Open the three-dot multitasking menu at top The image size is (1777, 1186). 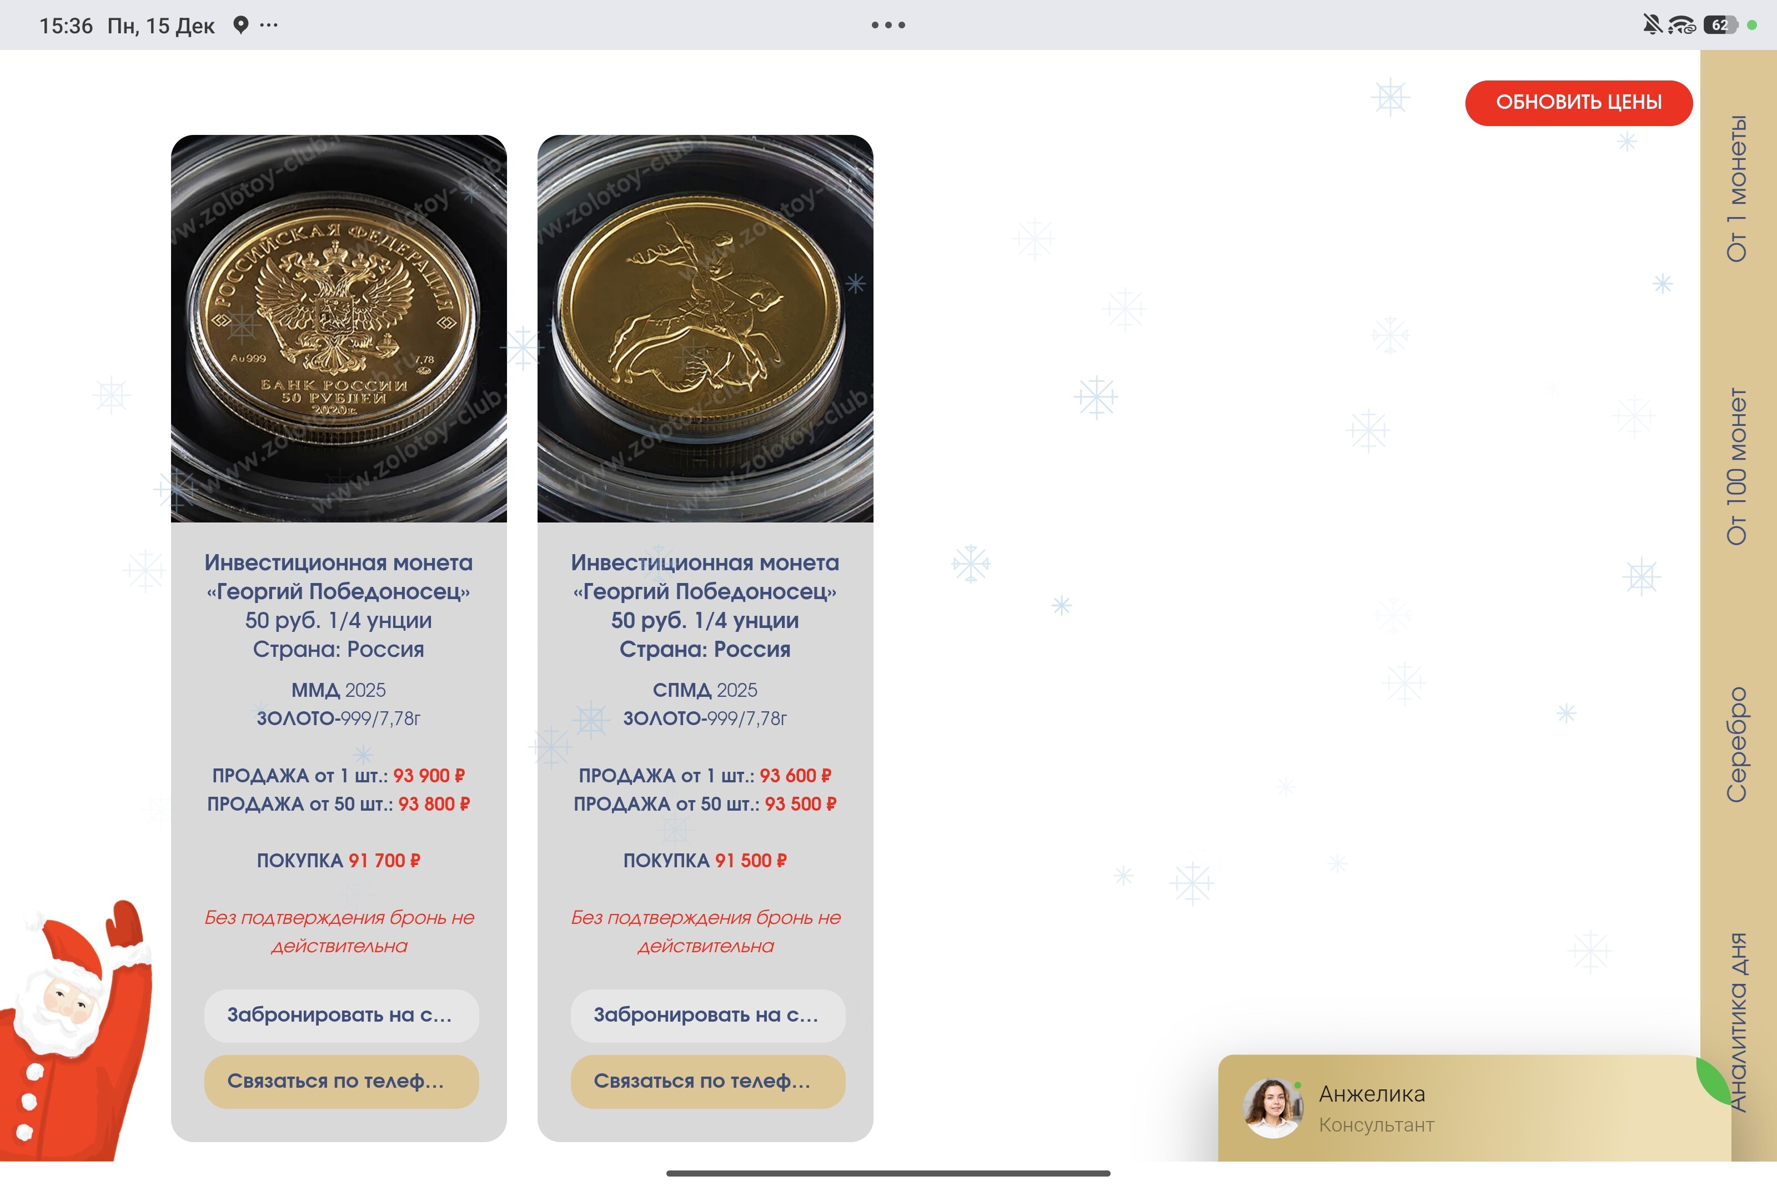click(888, 25)
